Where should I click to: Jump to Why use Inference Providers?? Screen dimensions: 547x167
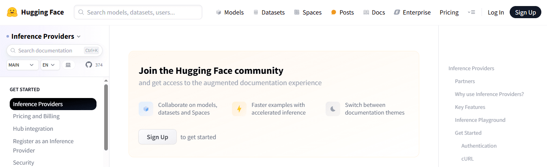[489, 94]
